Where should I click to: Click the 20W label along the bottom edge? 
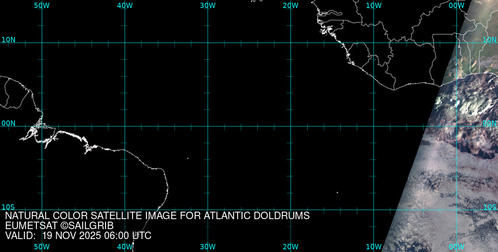coord(290,247)
